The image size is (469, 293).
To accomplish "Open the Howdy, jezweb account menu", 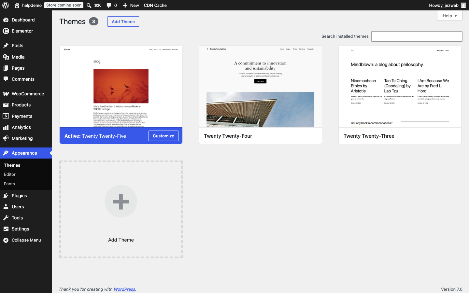I will click(x=448, y=5).
